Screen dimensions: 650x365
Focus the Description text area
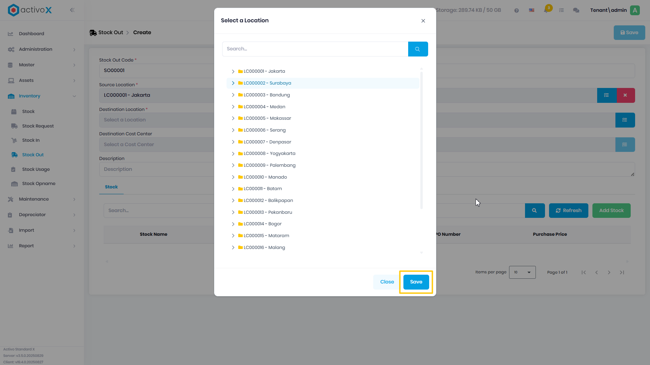pos(367,169)
